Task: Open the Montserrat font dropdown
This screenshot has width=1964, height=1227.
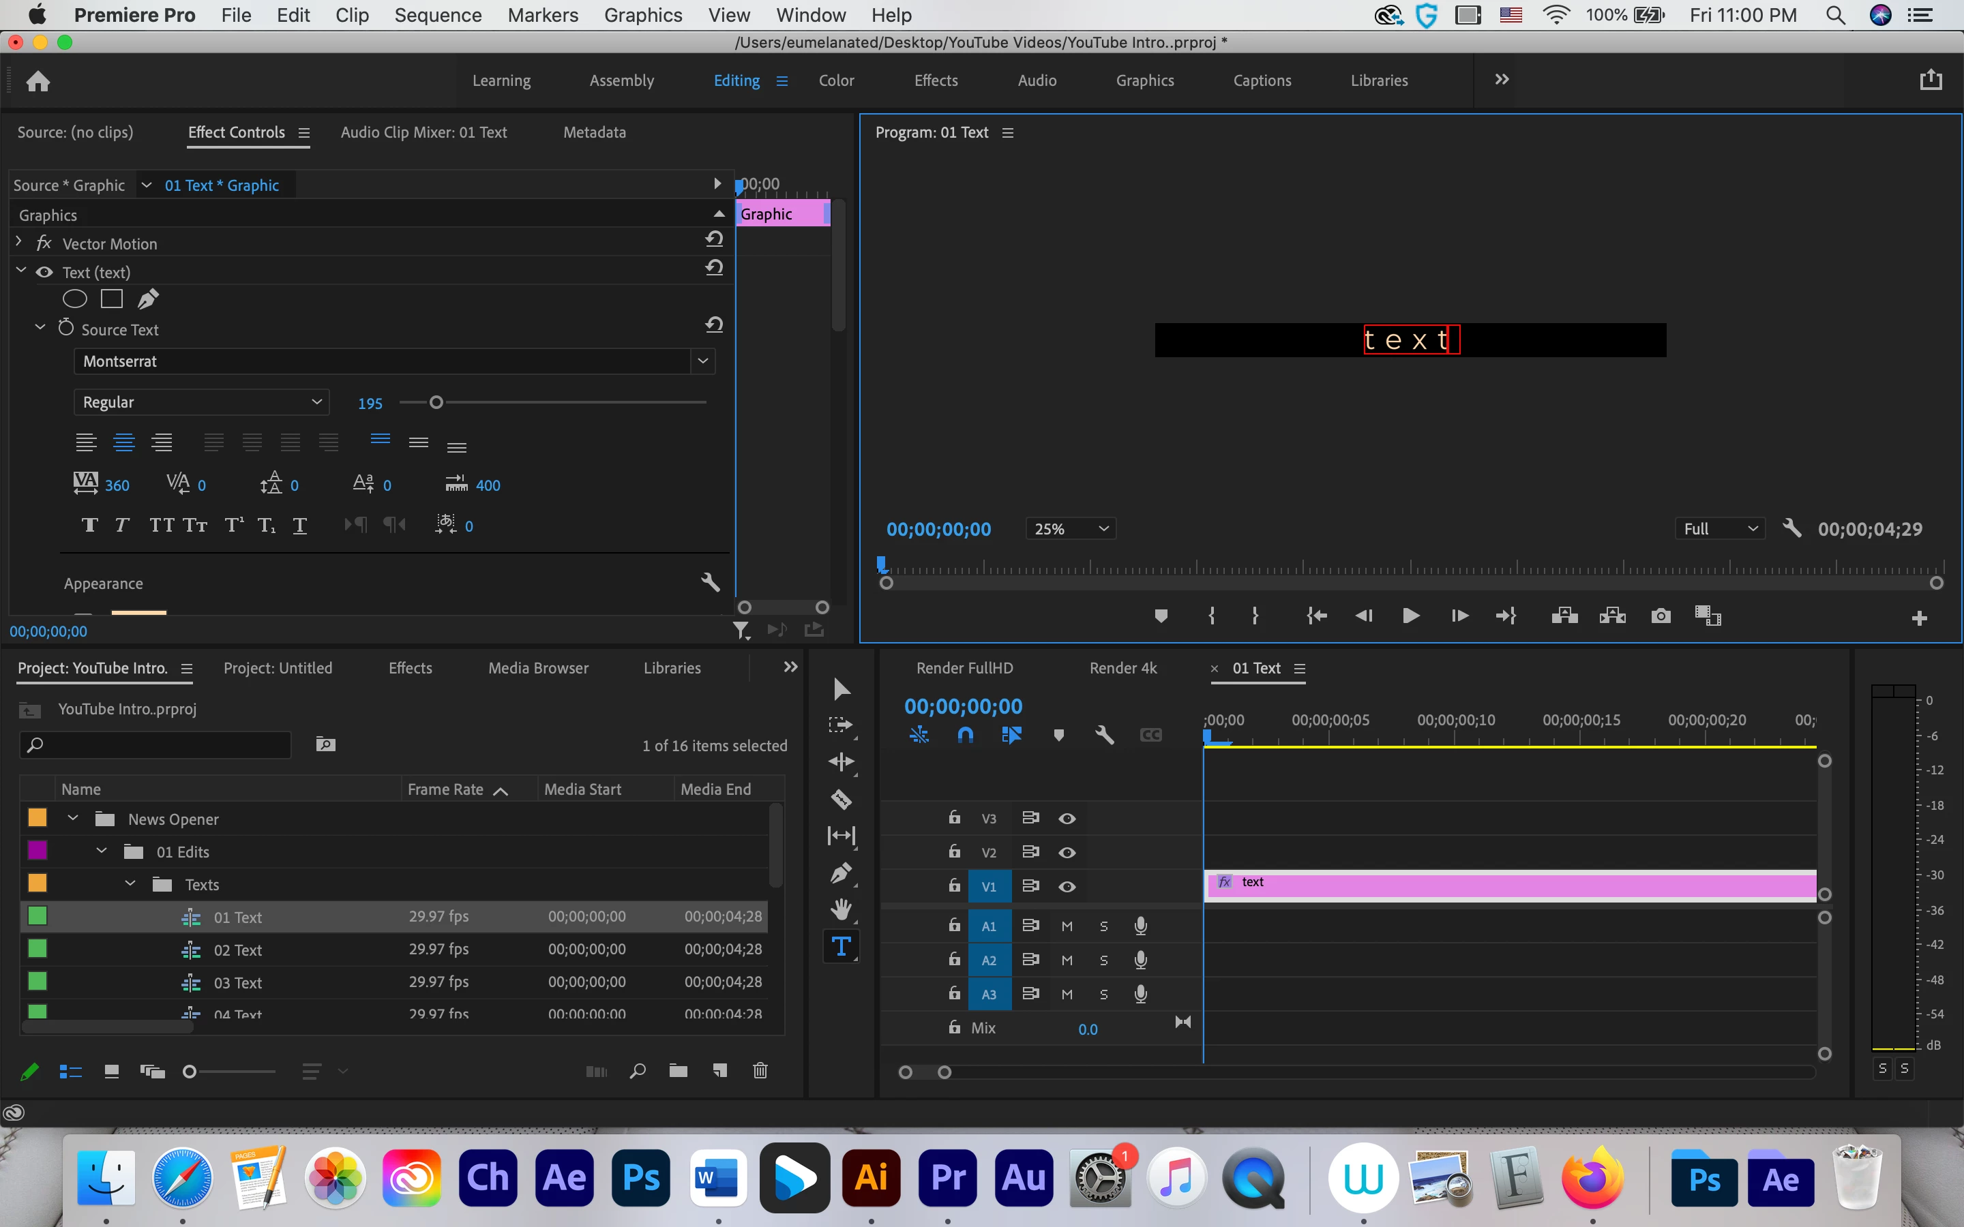Action: (x=703, y=361)
